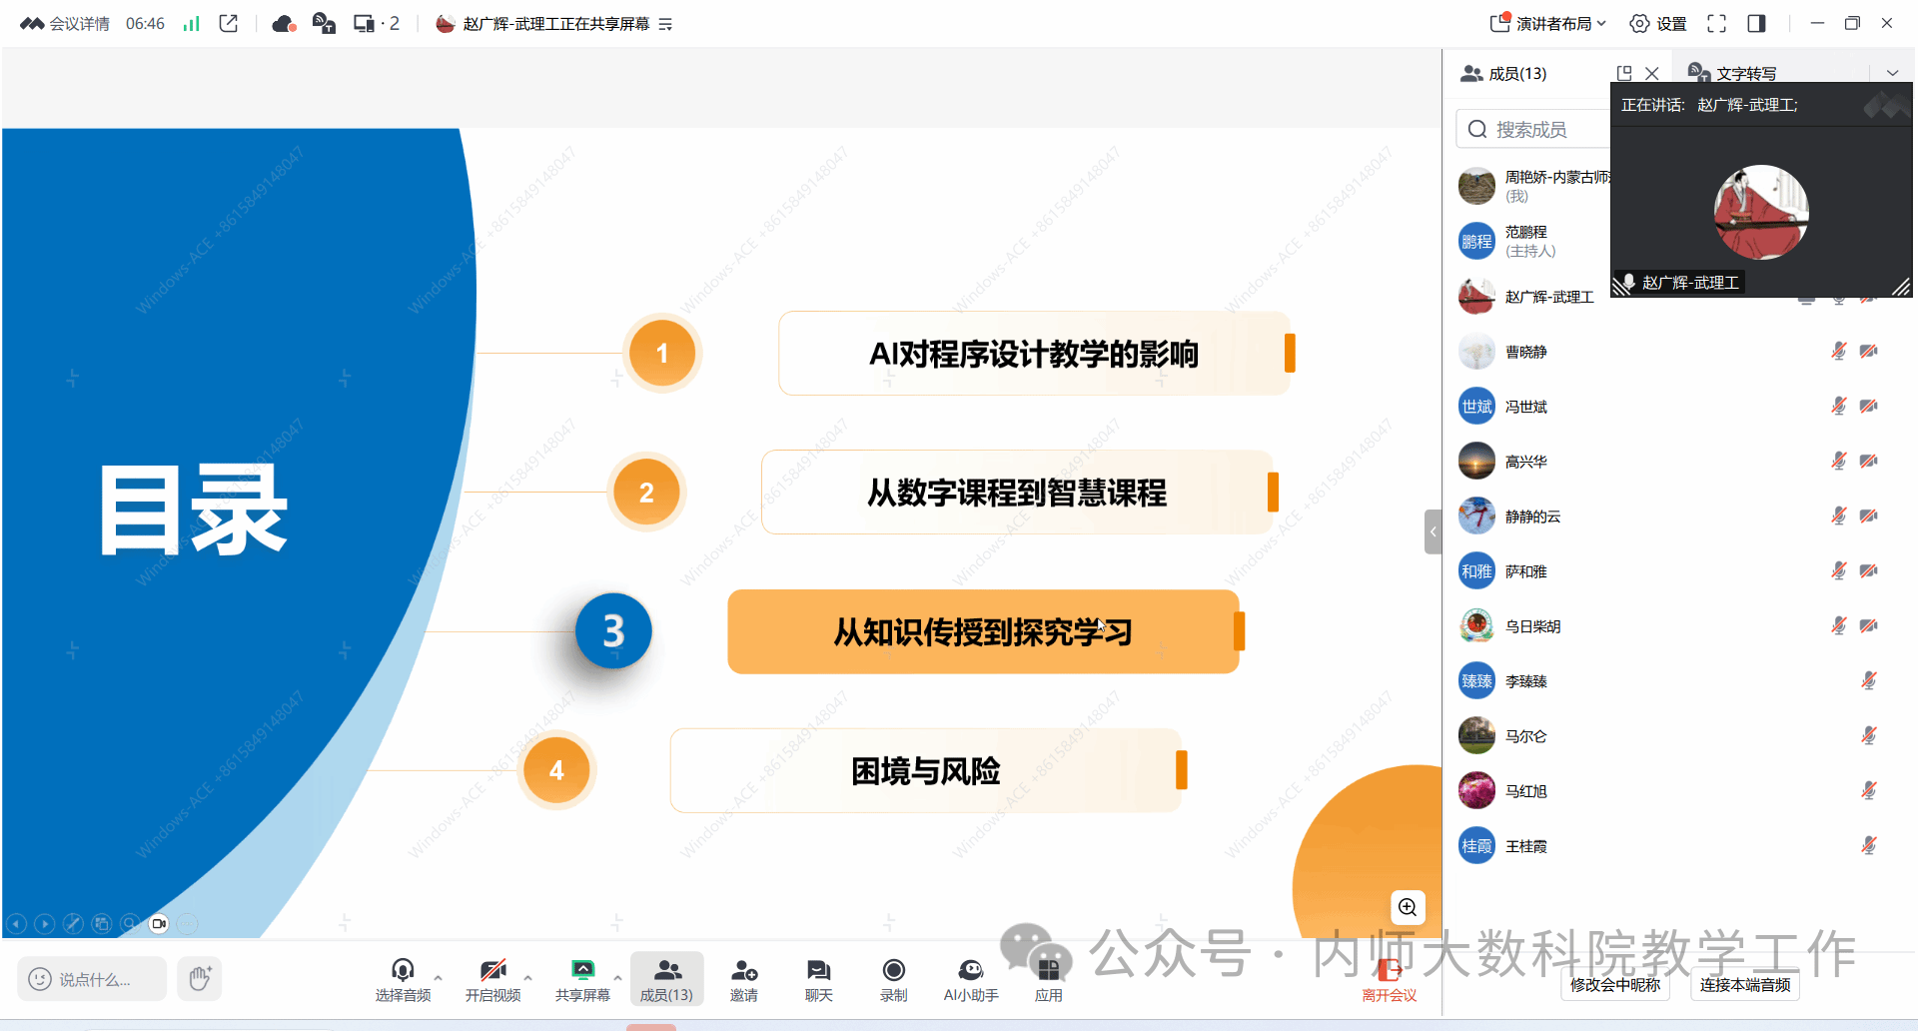Enter full screen mode icon
Image resolution: width=1918 pixels, height=1031 pixels.
(1716, 23)
